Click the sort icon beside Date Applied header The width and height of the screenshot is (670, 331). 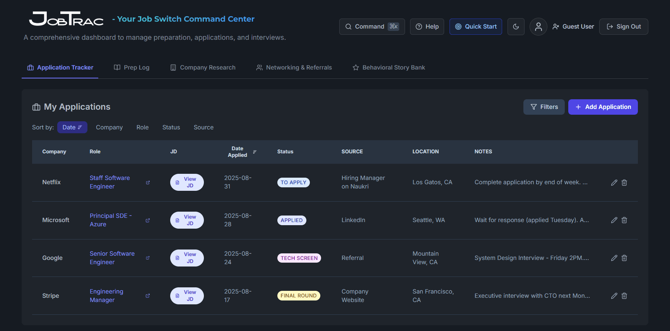point(255,152)
